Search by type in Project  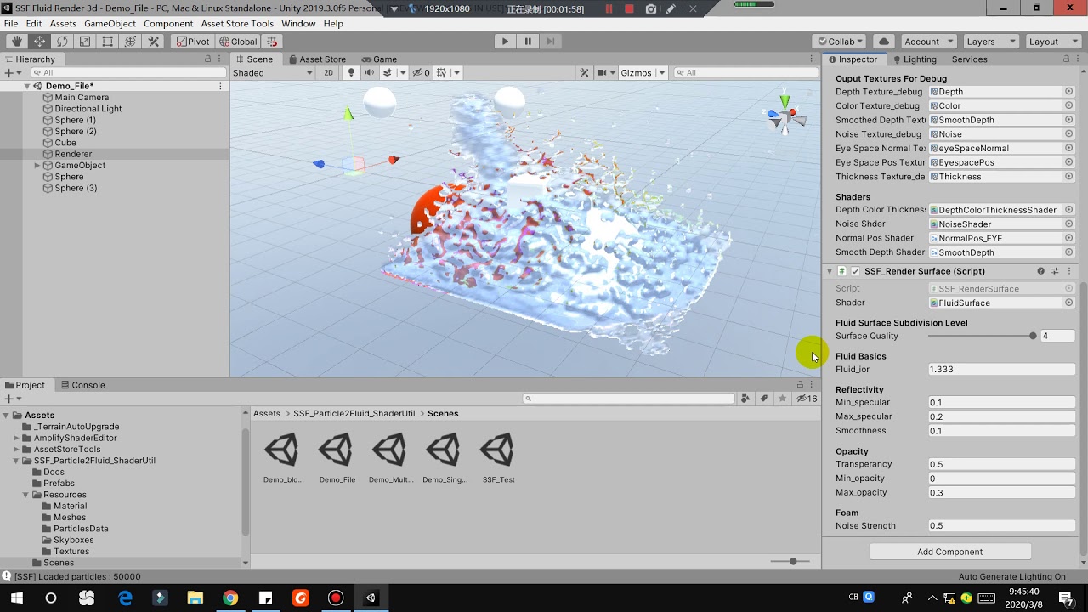tap(745, 399)
